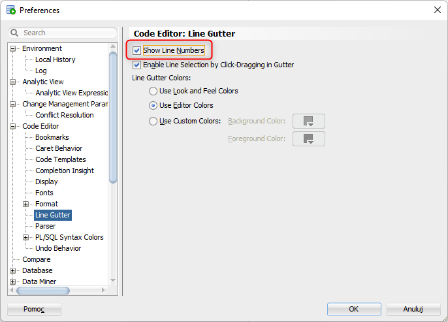Choose Use Custom Colors radio option
The width and height of the screenshot is (448, 322).
153,121
